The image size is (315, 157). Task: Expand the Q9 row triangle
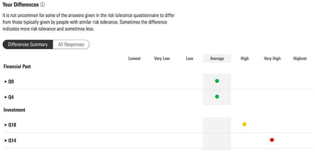6,82
